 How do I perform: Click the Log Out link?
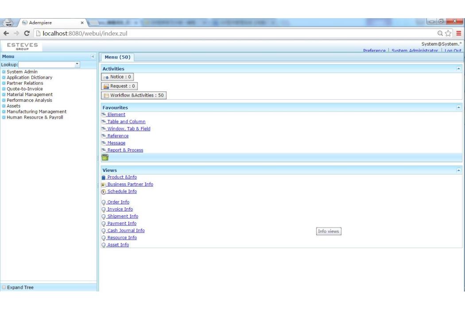[453, 50]
